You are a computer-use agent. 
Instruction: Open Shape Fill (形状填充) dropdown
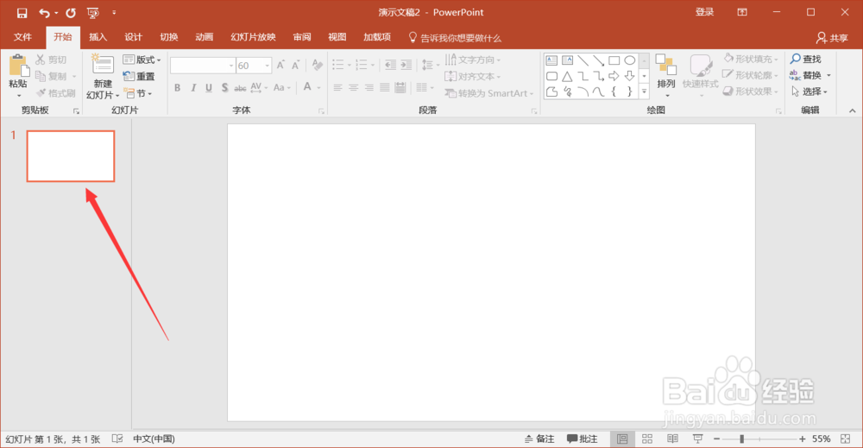[x=752, y=59]
